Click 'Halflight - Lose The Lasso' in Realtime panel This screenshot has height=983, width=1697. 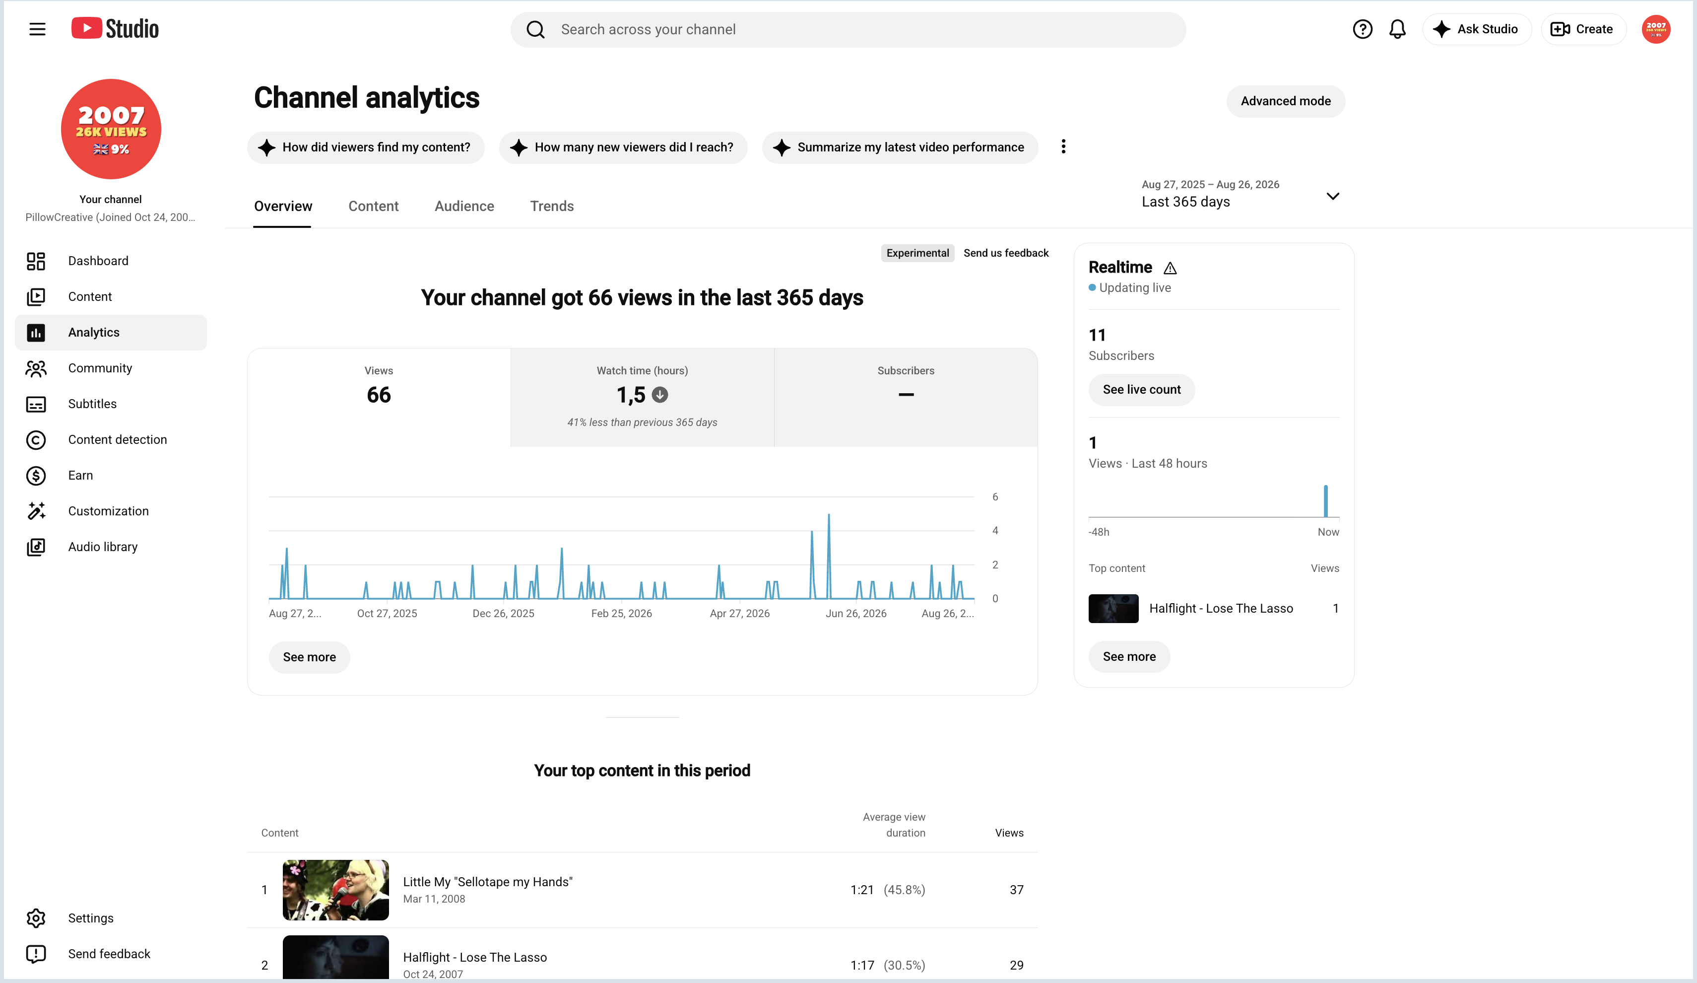(1221, 608)
